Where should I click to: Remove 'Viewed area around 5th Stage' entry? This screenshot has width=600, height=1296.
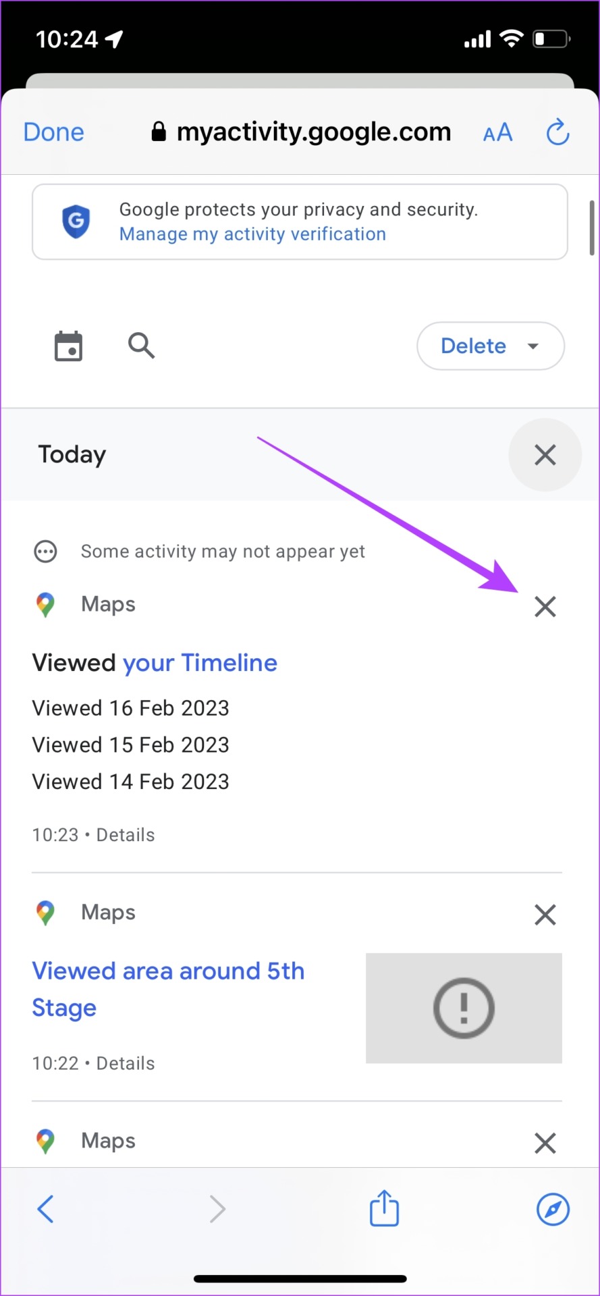pos(545,915)
